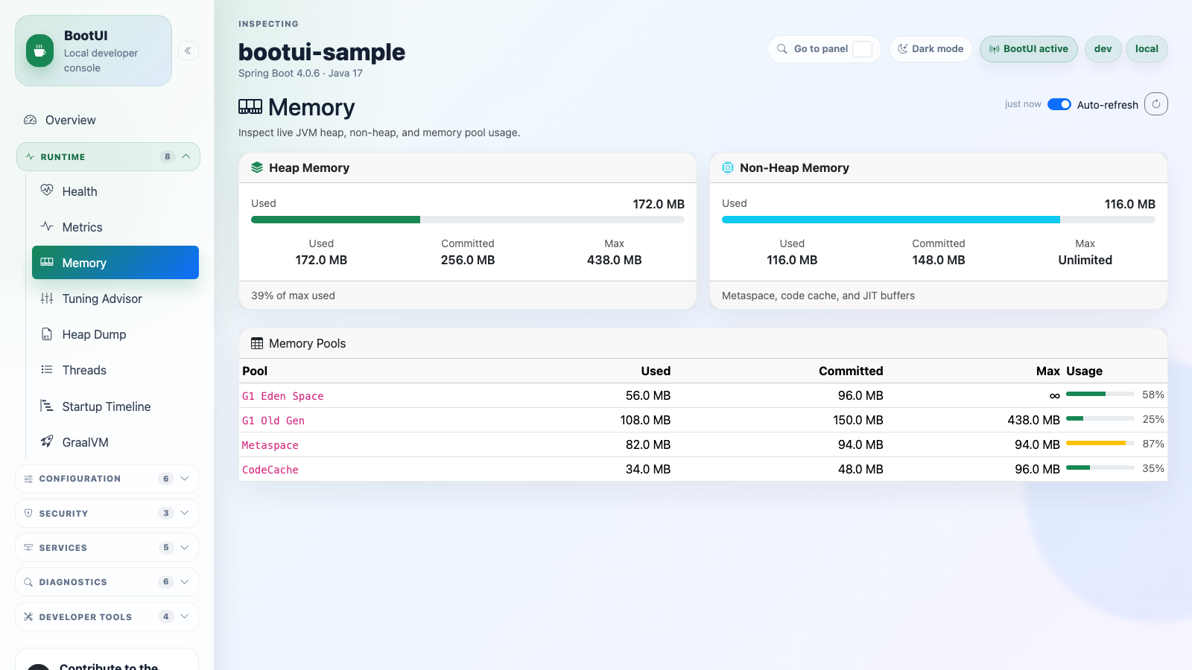Screen dimensions: 1192x670
Task: Expand the Developer Tools section chevron
Action: click(185, 616)
